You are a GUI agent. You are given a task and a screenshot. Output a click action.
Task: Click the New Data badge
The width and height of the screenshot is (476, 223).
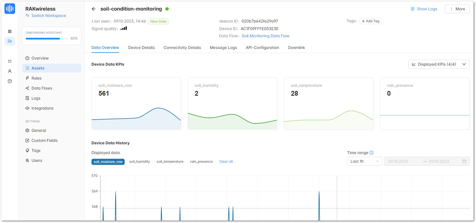(158, 21)
